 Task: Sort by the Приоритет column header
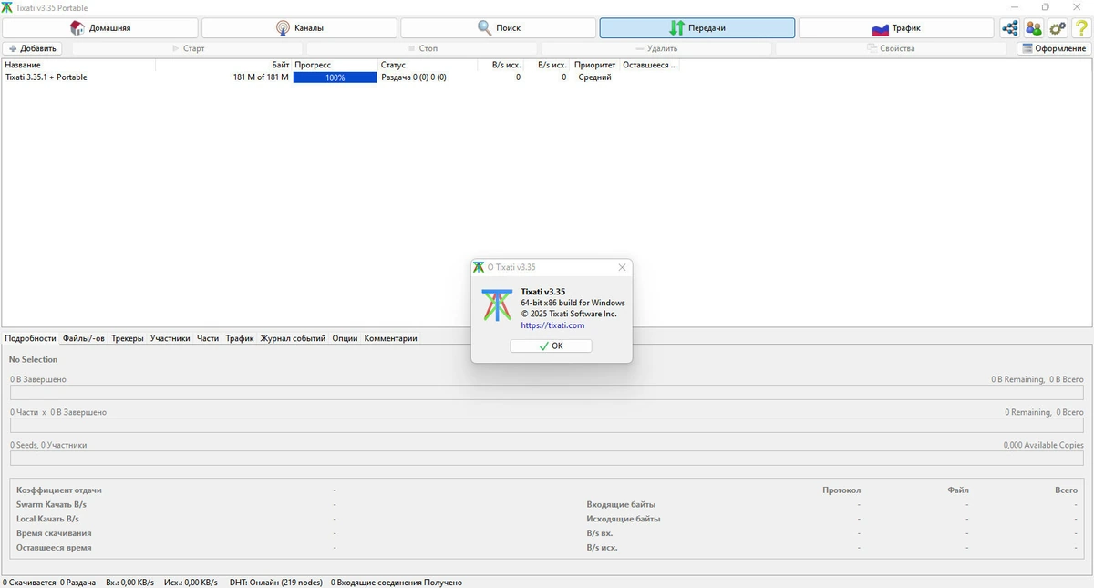[594, 65]
